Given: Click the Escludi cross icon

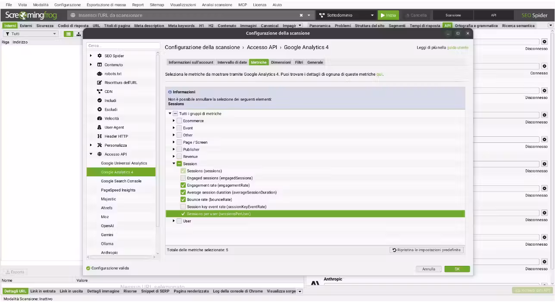Looking at the screenshot, I should (100, 110).
